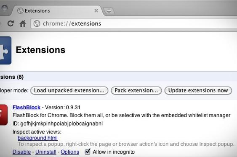
Task: Click the Pack extension button
Action: pyautogui.click(x=136, y=90)
